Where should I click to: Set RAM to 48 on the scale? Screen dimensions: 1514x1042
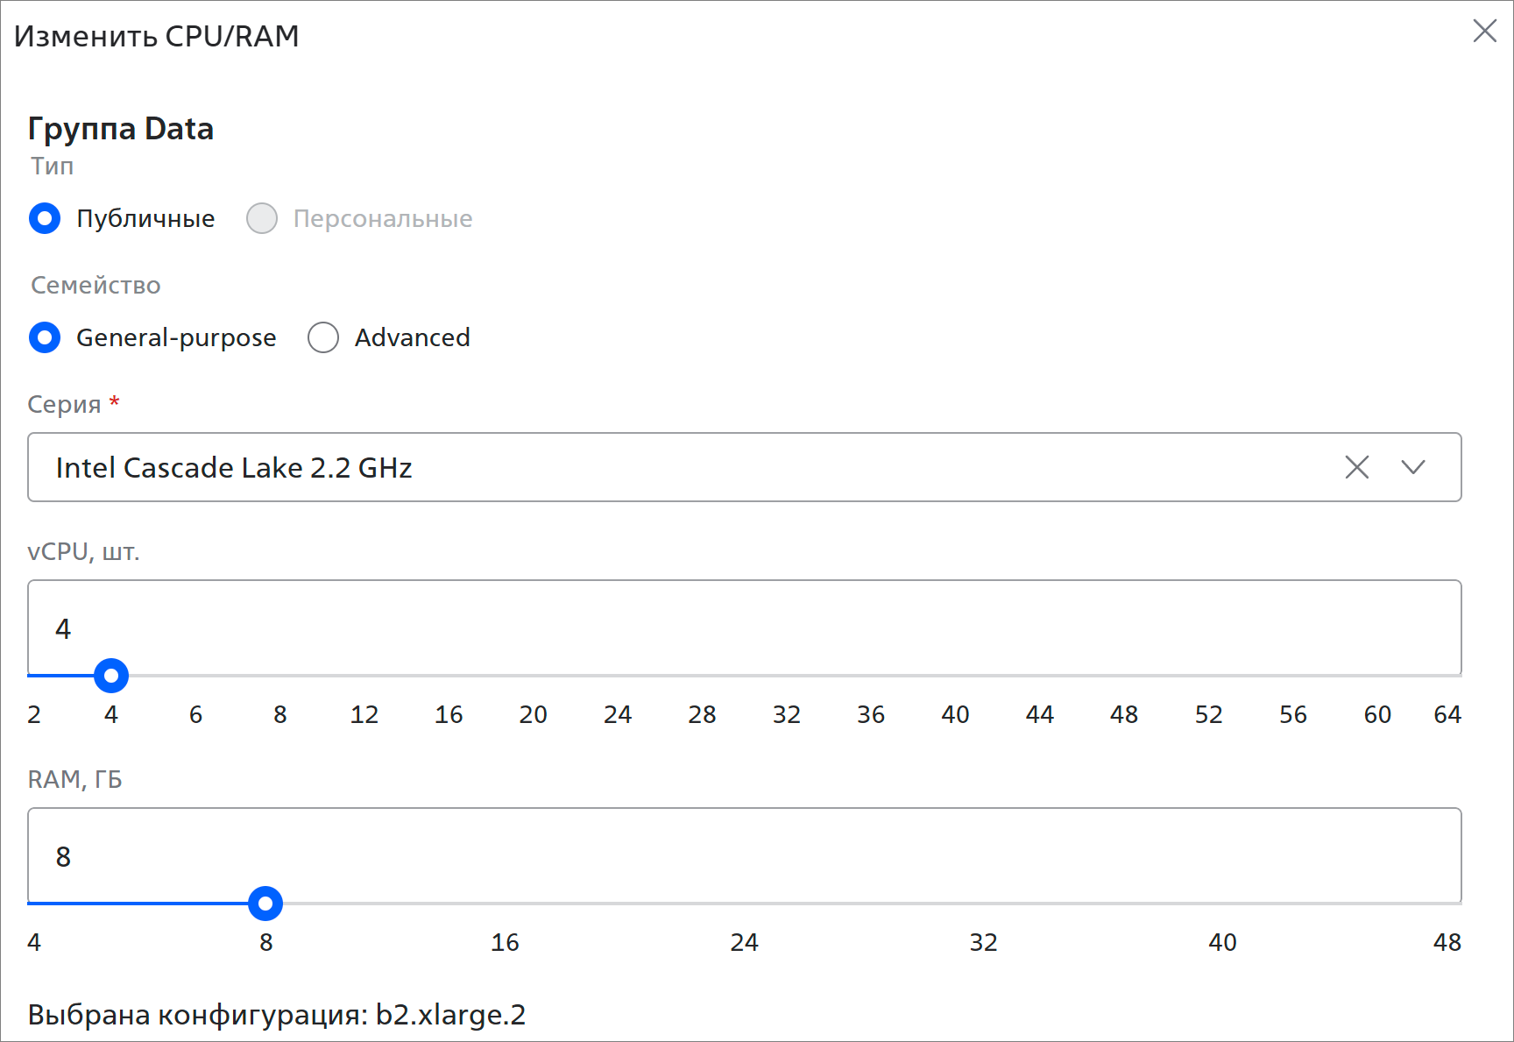1447,942
